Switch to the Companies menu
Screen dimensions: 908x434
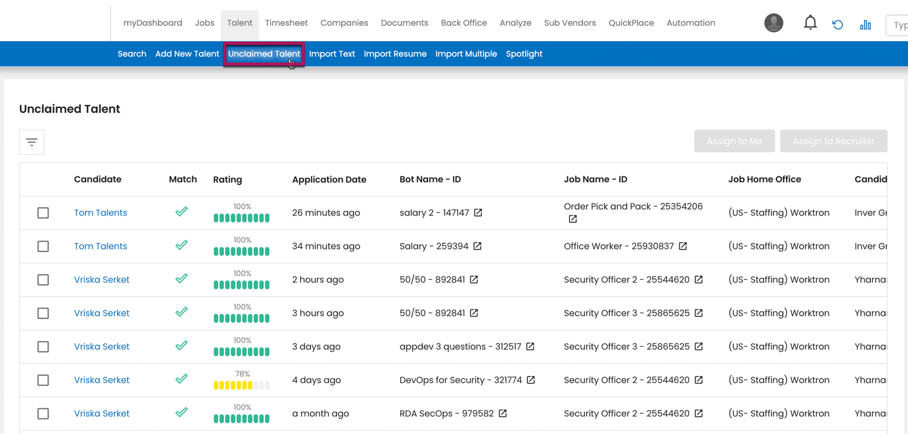click(344, 23)
